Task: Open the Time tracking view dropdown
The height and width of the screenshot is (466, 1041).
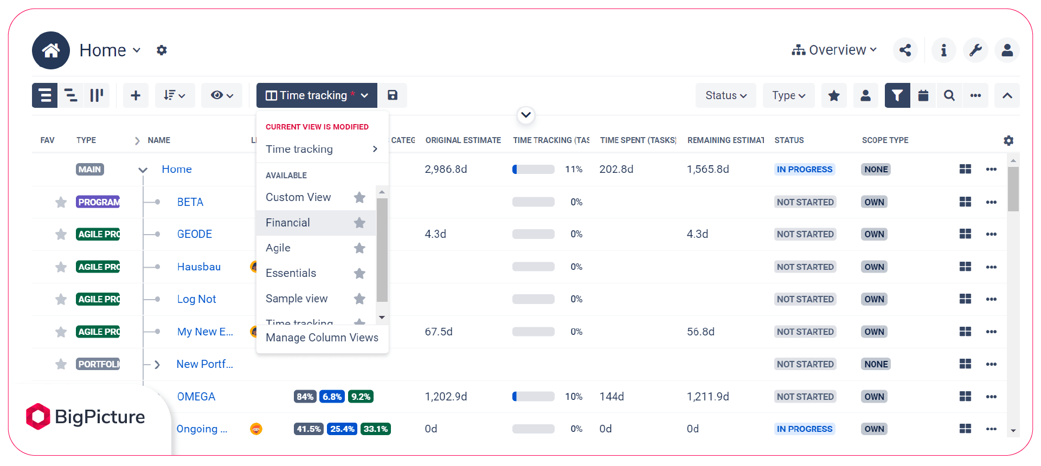Action: [317, 95]
